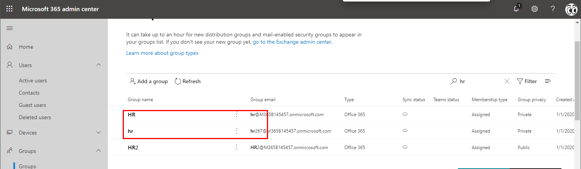Click the help question mark icon
The width and height of the screenshot is (581, 169).
click(x=553, y=9)
